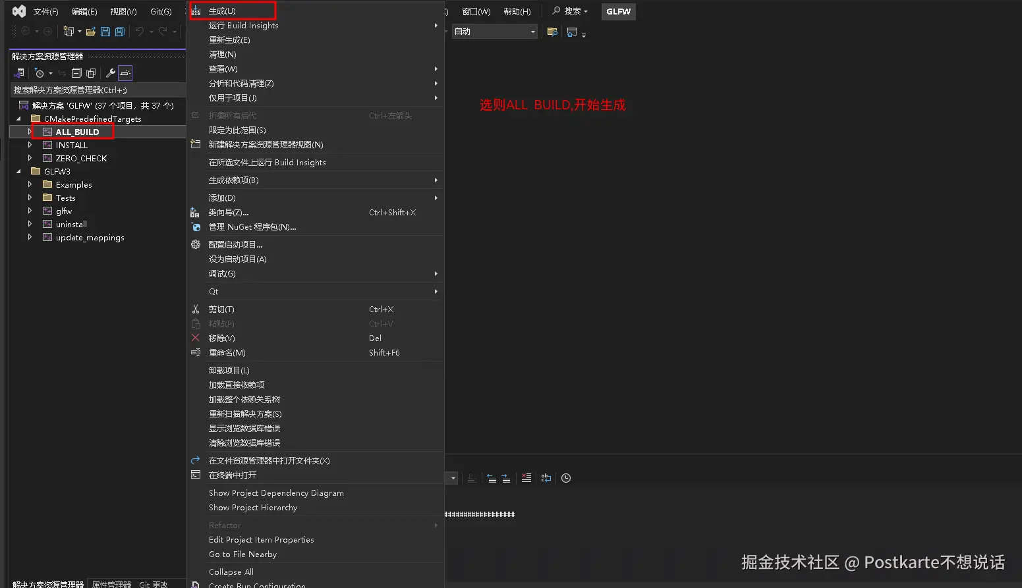
Task: Click the Show All Files icon
Action: pos(91,73)
